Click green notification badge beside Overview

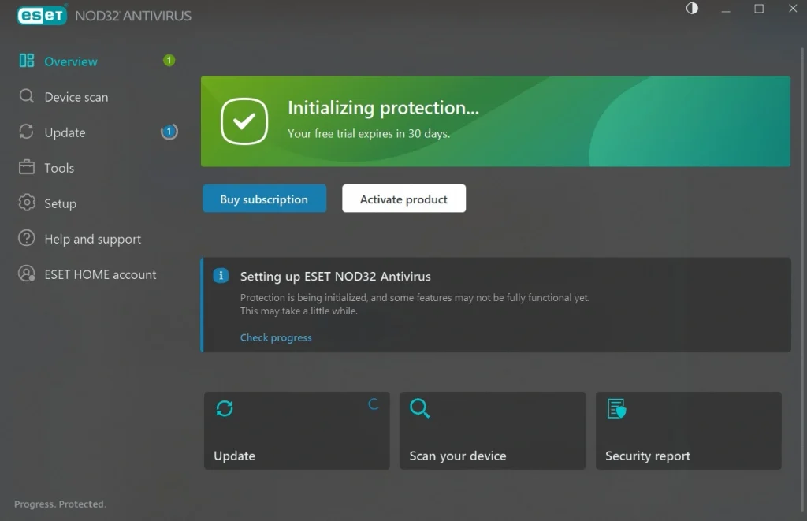(169, 61)
